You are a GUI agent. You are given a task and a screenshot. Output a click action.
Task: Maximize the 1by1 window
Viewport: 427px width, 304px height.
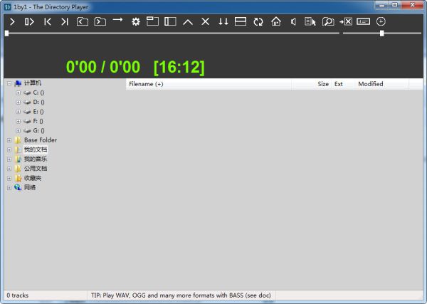coord(395,5)
